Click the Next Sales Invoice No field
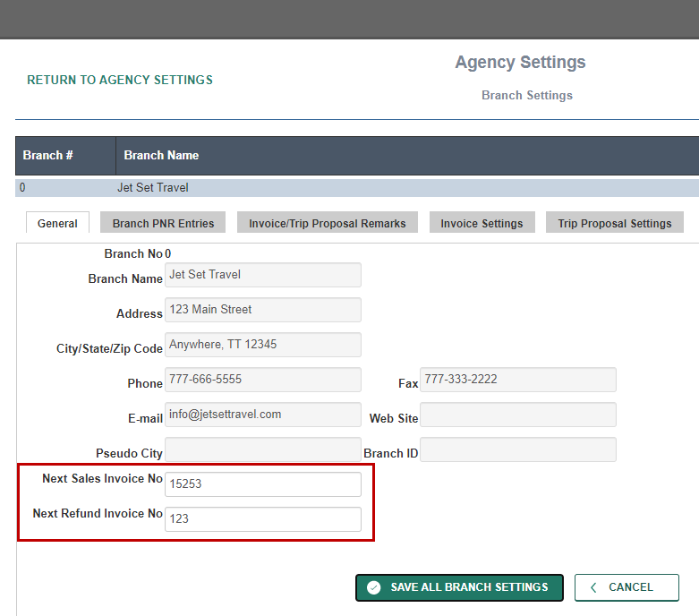The width and height of the screenshot is (699, 616). (263, 484)
